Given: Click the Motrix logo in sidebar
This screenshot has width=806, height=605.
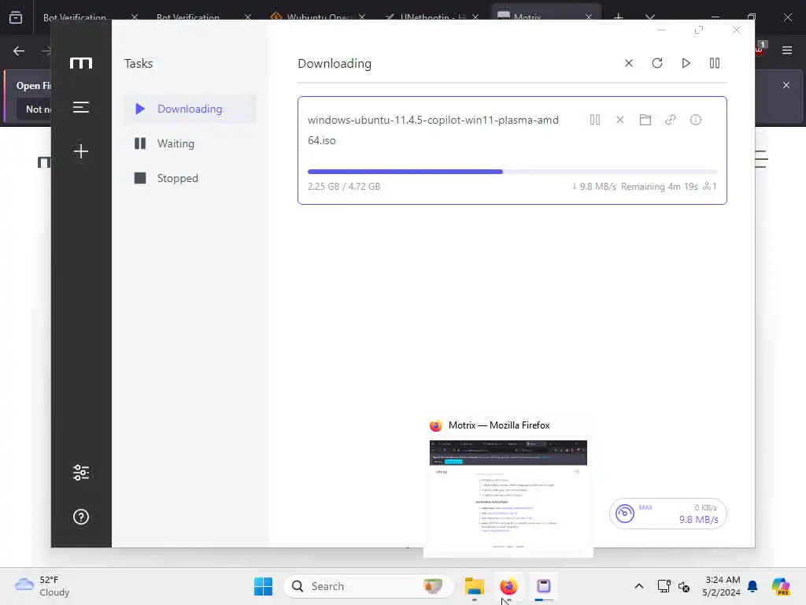Looking at the screenshot, I should click(x=81, y=63).
